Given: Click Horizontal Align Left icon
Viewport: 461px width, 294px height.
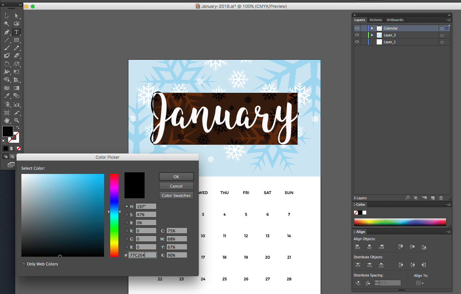Looking at the screenshot, I should [358, 247].
